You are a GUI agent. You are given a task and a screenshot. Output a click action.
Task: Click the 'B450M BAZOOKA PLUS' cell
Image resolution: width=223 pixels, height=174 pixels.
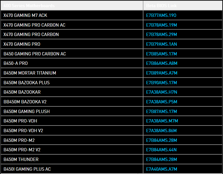click(72, 83)
